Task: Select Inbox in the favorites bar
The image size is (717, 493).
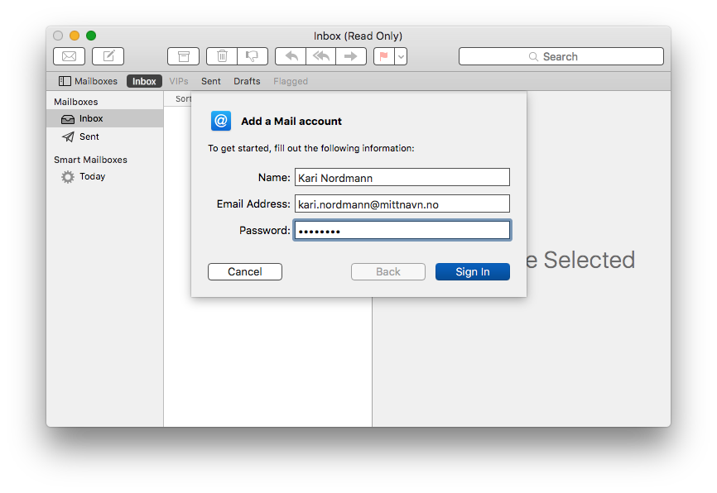Action: pos(144,81)
